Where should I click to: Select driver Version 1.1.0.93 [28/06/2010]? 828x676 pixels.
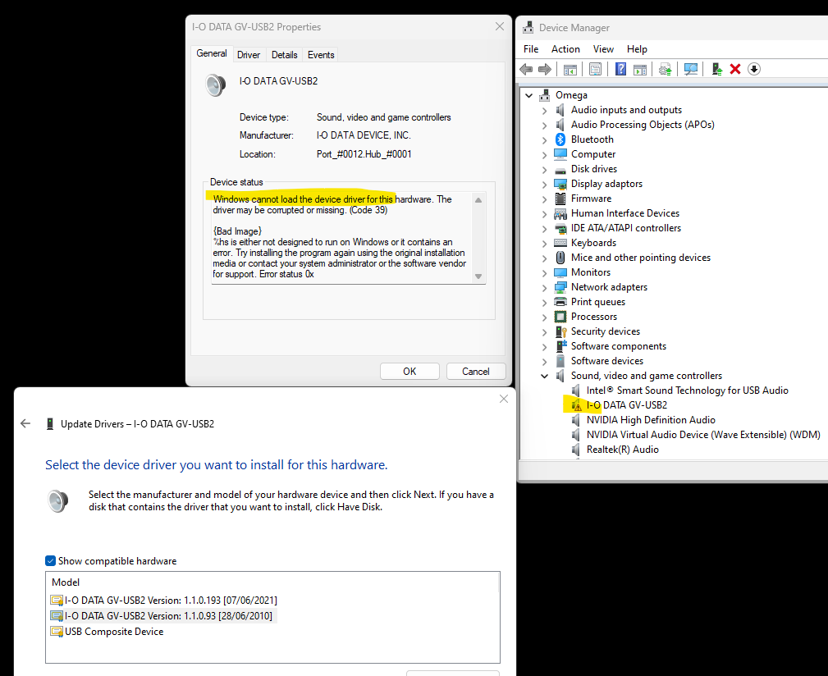coord(162,616)
